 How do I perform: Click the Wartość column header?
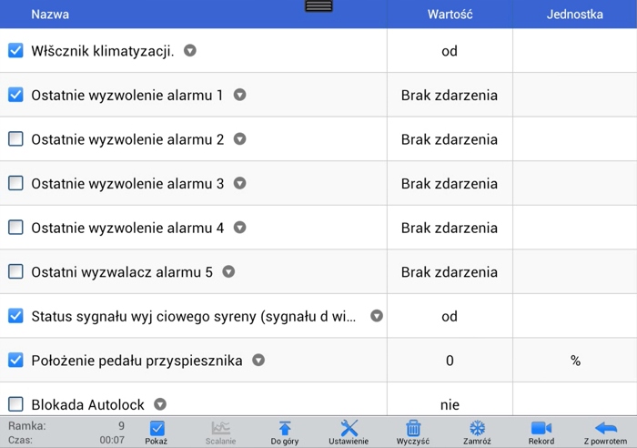[450, 15]
